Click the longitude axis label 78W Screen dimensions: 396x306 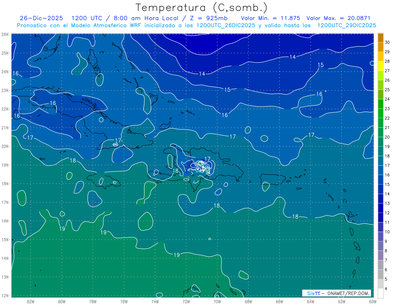[93, 301]
